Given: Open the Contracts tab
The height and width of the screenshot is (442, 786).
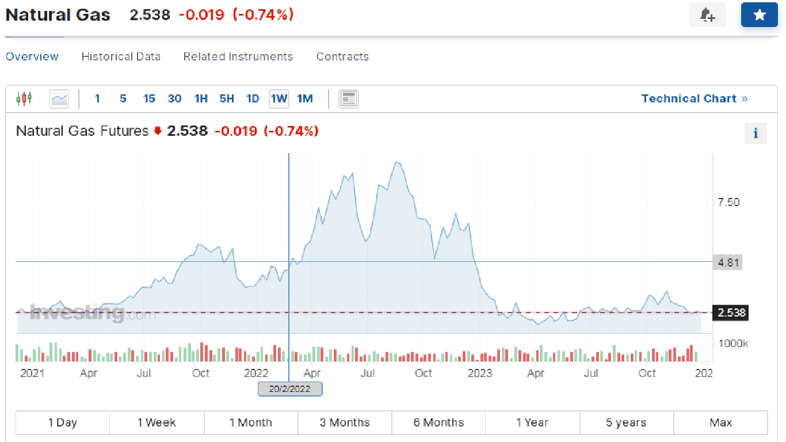Looking at the screenshot, I should pyautogui.click(x=342, y=56).
